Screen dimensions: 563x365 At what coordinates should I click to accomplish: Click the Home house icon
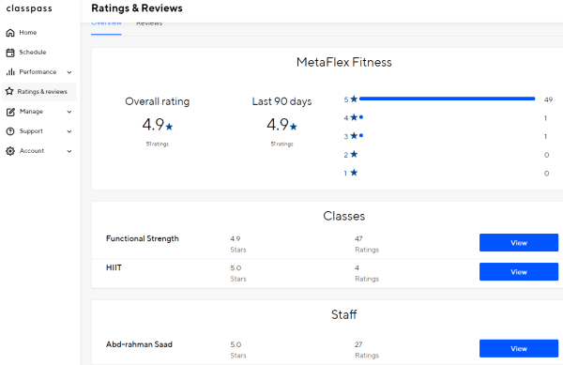[x=10, y=33]
